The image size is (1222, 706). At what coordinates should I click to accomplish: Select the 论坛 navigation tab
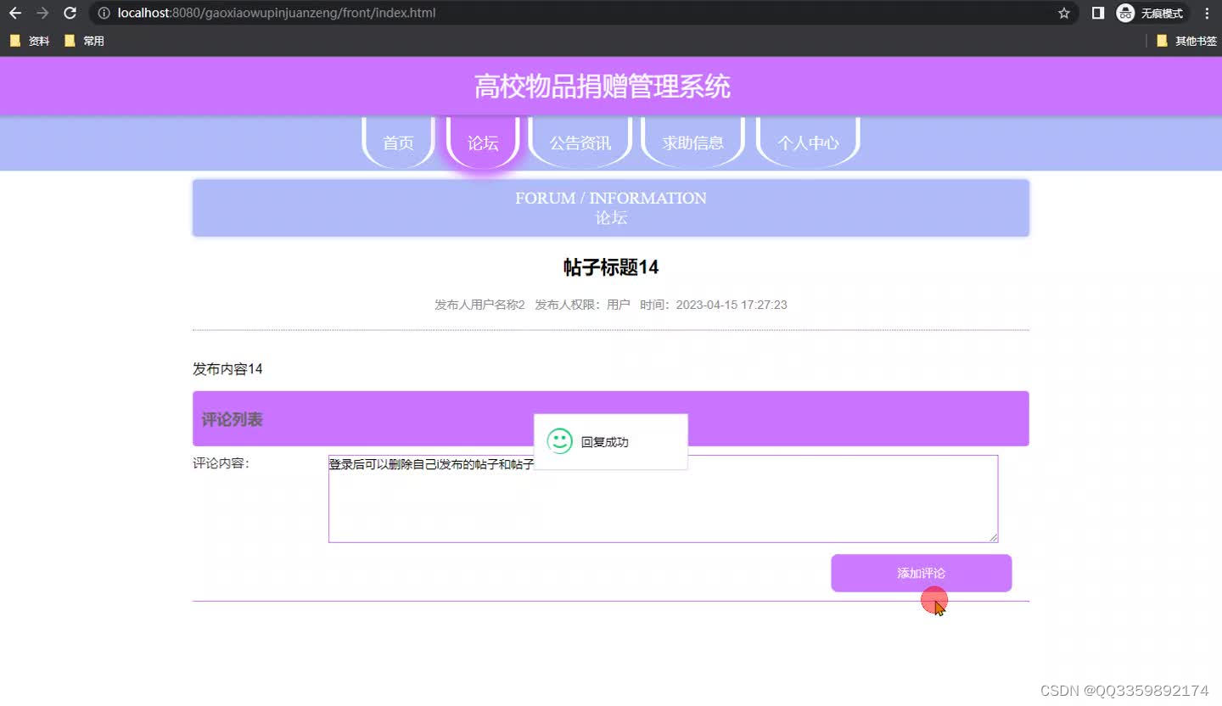coord(483,143)
